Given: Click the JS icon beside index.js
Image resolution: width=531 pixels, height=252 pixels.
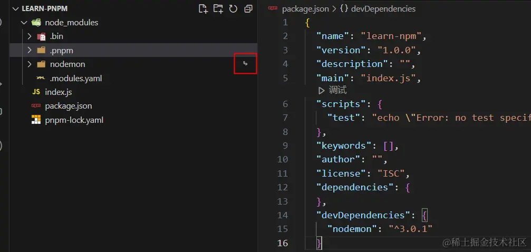Looking at the screenshot, I should pos(36,92).
